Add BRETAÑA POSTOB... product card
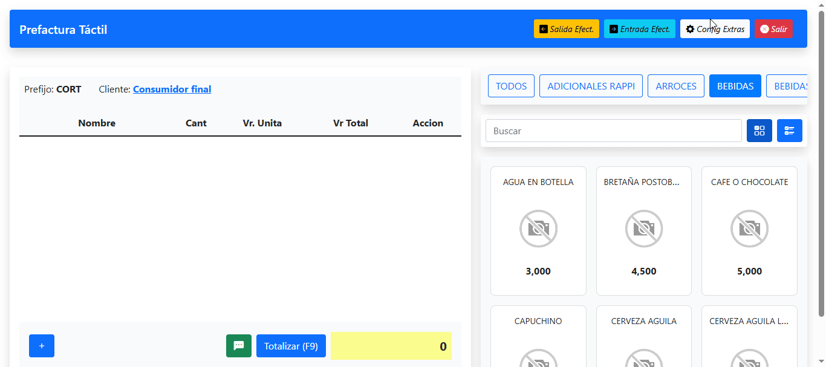 pyautogui.click(x=643, y=230)
